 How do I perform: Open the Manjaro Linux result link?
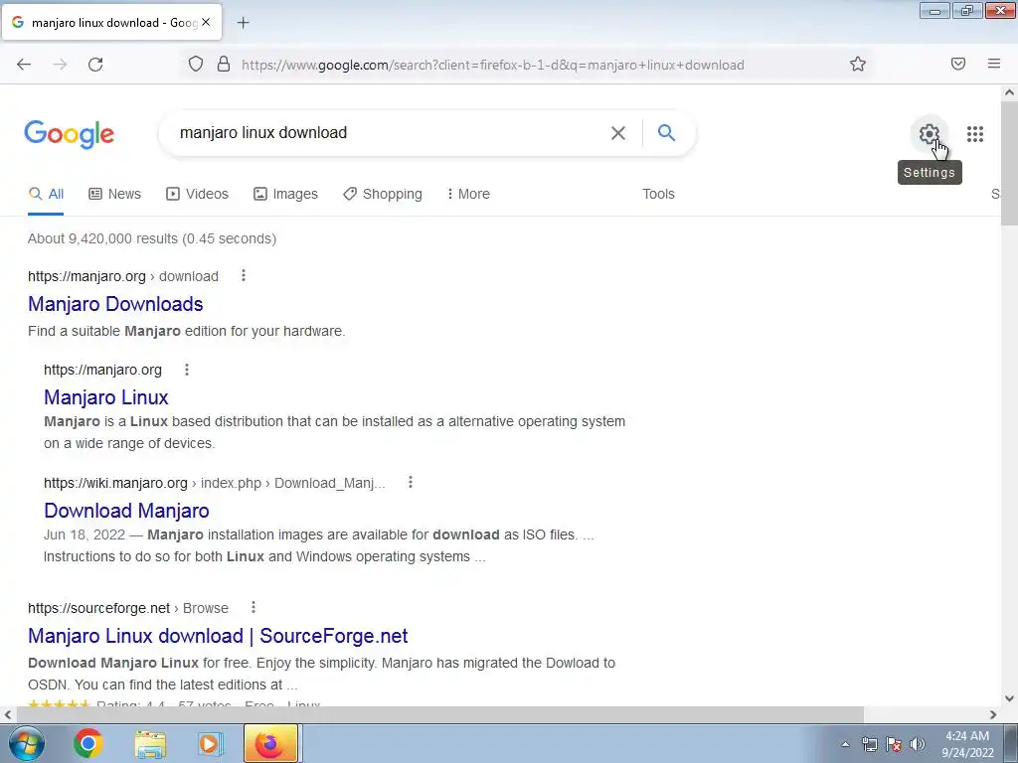pos(105,397)
